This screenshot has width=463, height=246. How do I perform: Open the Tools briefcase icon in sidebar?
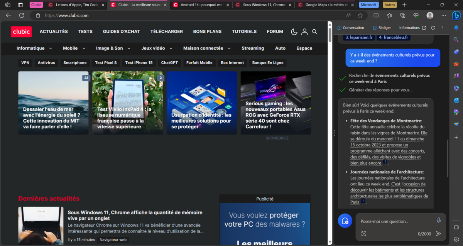456,64
